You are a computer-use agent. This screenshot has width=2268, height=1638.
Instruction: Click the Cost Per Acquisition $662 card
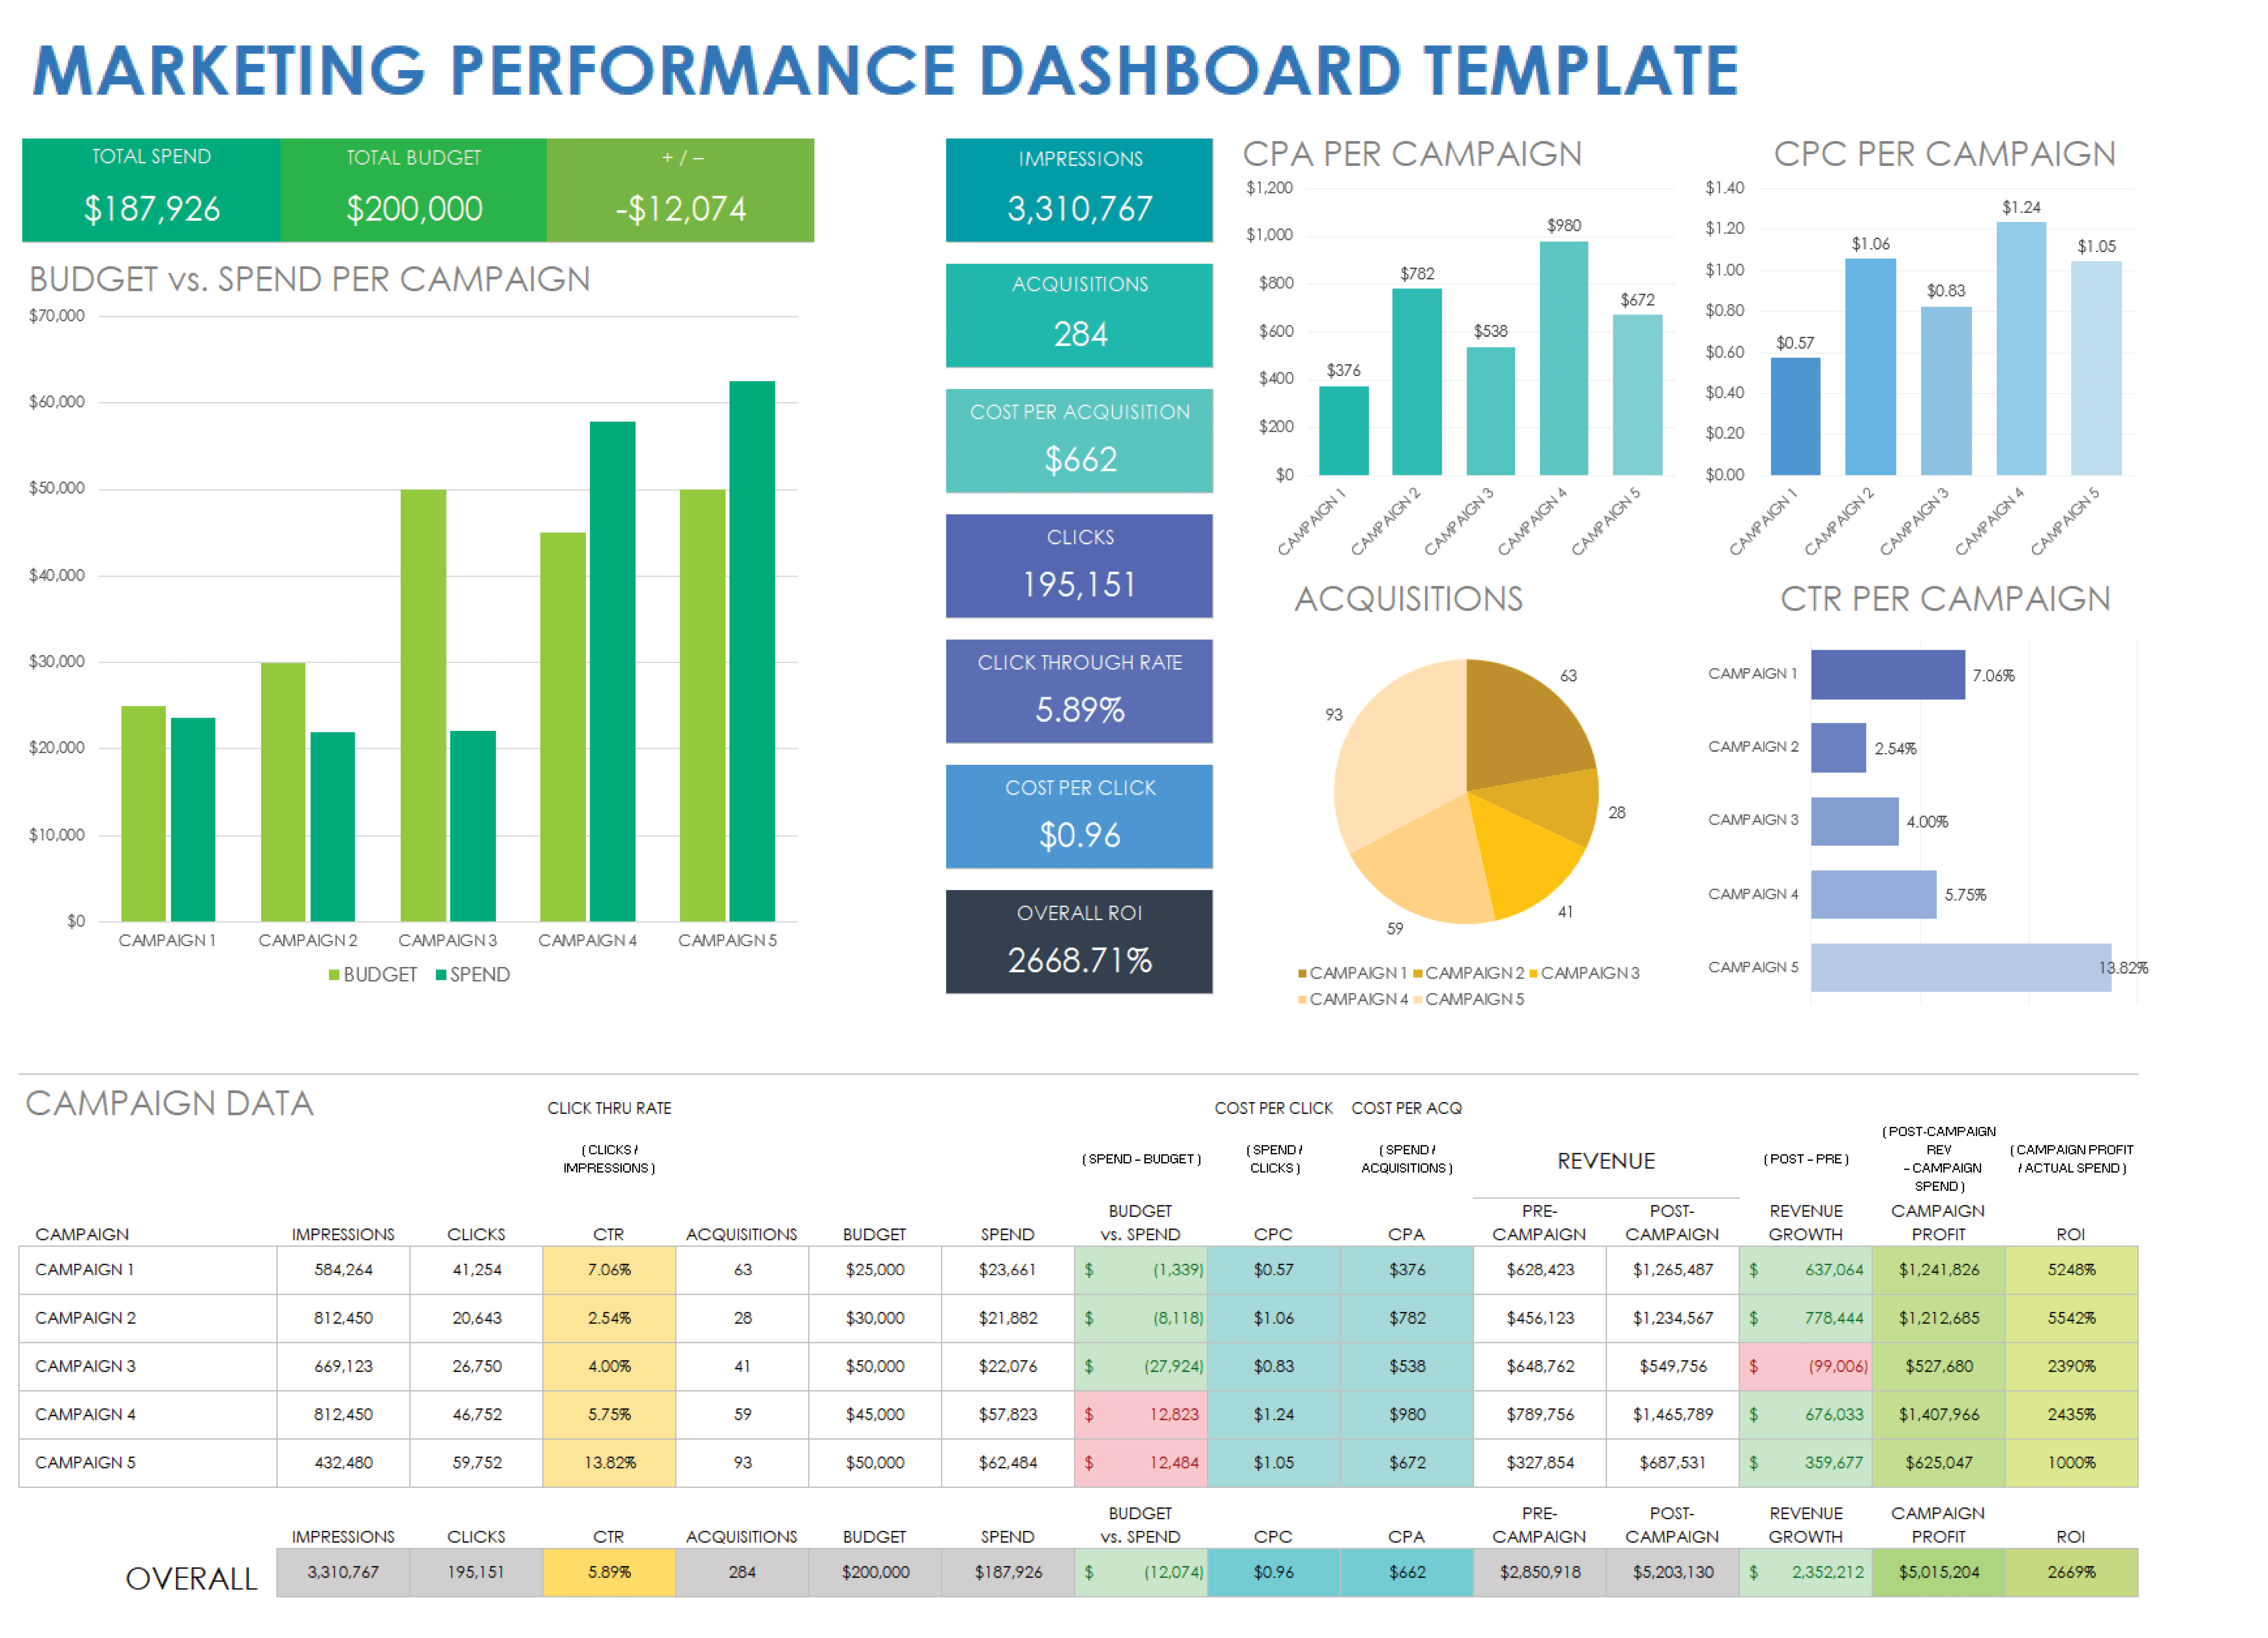(x=1079, y=441)
